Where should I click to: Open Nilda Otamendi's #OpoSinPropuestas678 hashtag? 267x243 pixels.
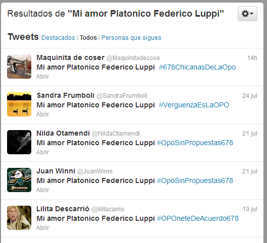(x=195, y=143)
